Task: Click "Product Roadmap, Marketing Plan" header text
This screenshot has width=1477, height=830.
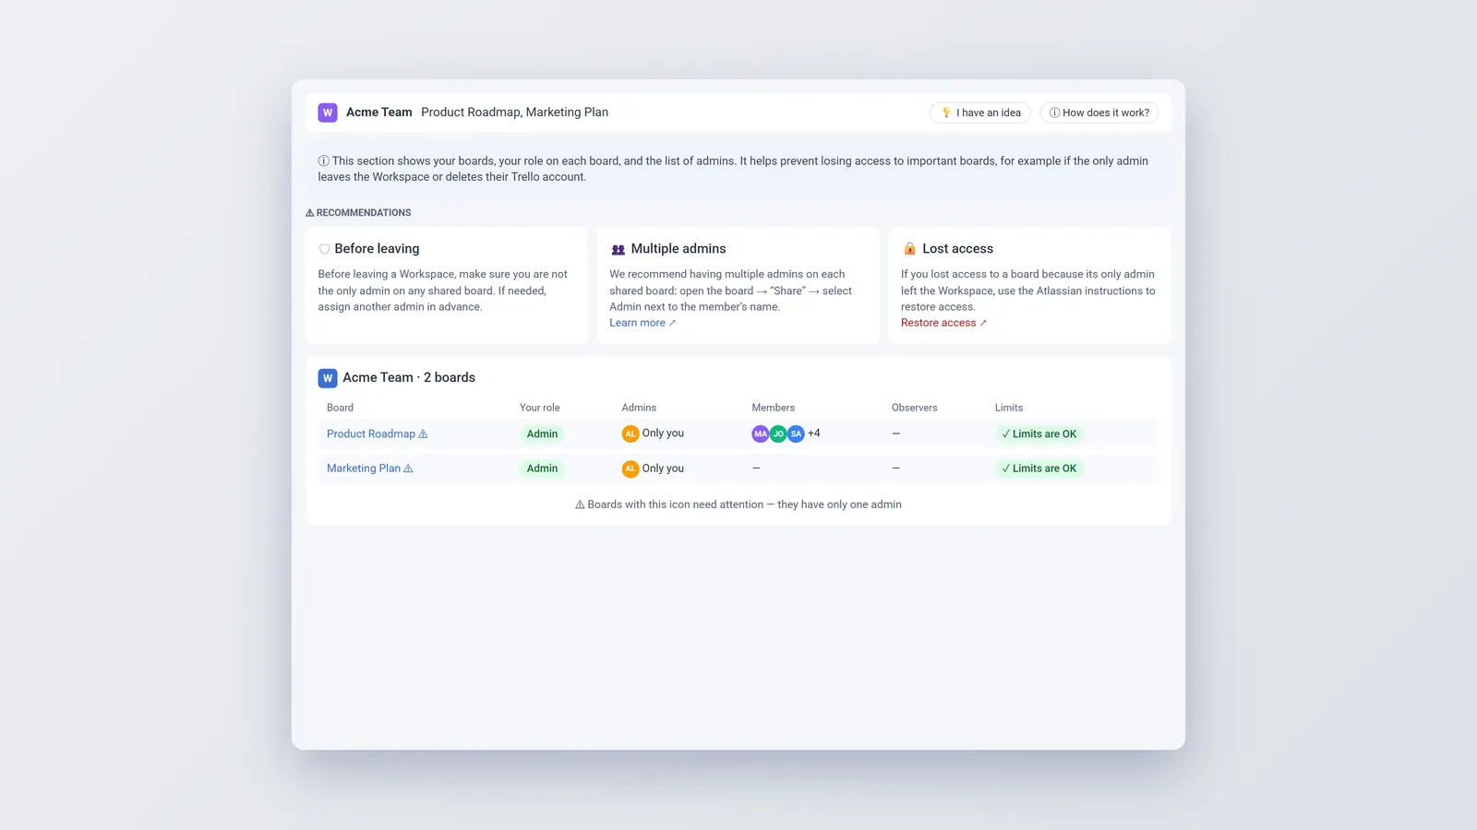Action: (515, 113)
